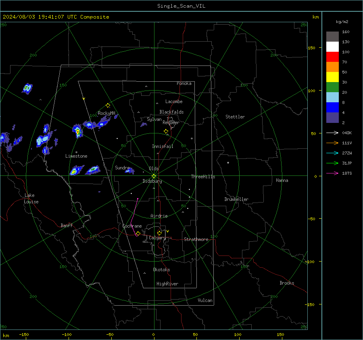Viewport: 363px width, 340px height.
Task: Click the HighRiver city label
Action: [x=167, y=284]
